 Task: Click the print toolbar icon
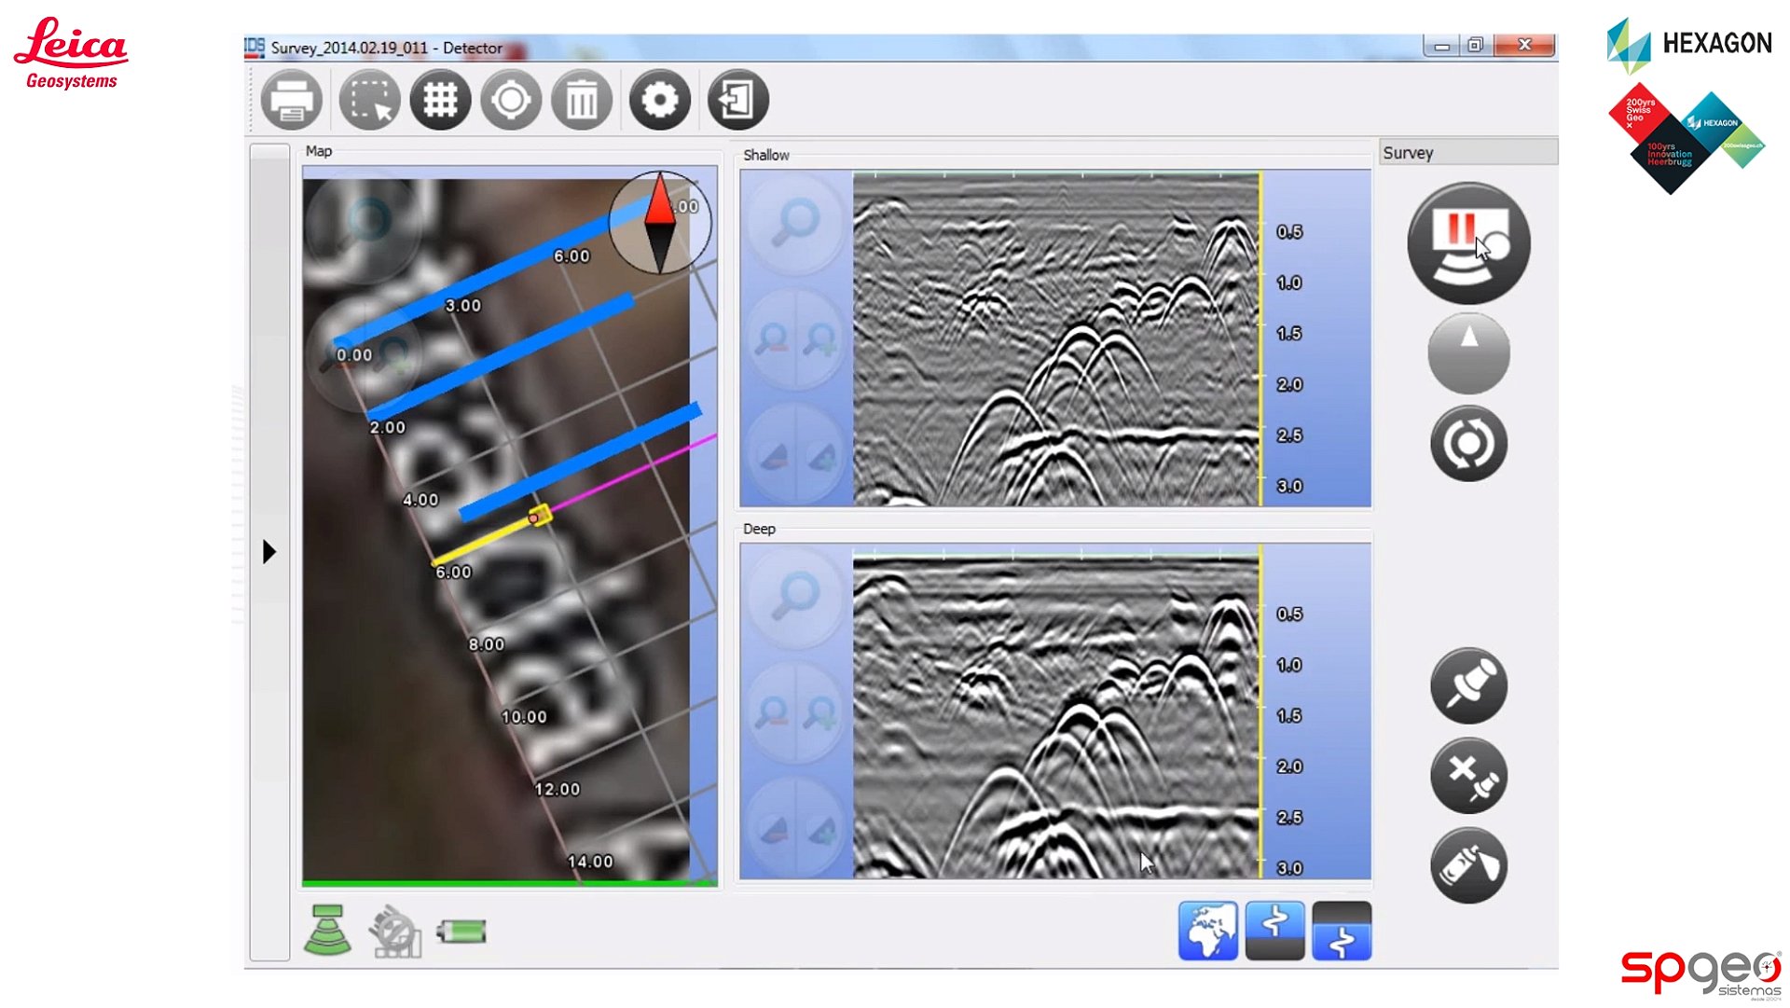tap(292, 100)
